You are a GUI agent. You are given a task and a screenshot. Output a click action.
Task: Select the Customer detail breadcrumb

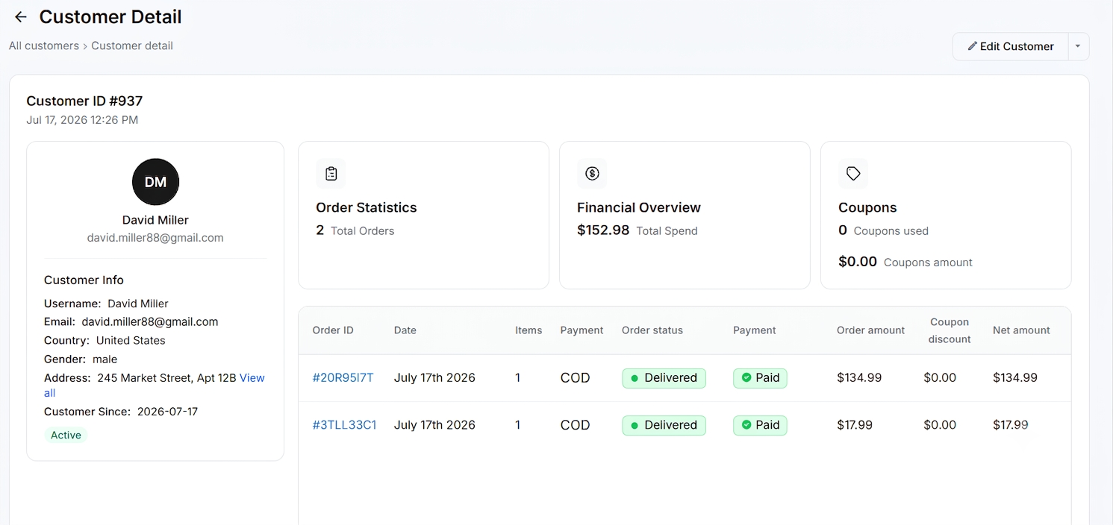click(132, 45)
